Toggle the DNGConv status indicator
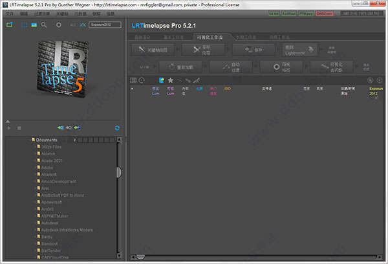The width and height of the screenshot is (388, 264). 325,13
